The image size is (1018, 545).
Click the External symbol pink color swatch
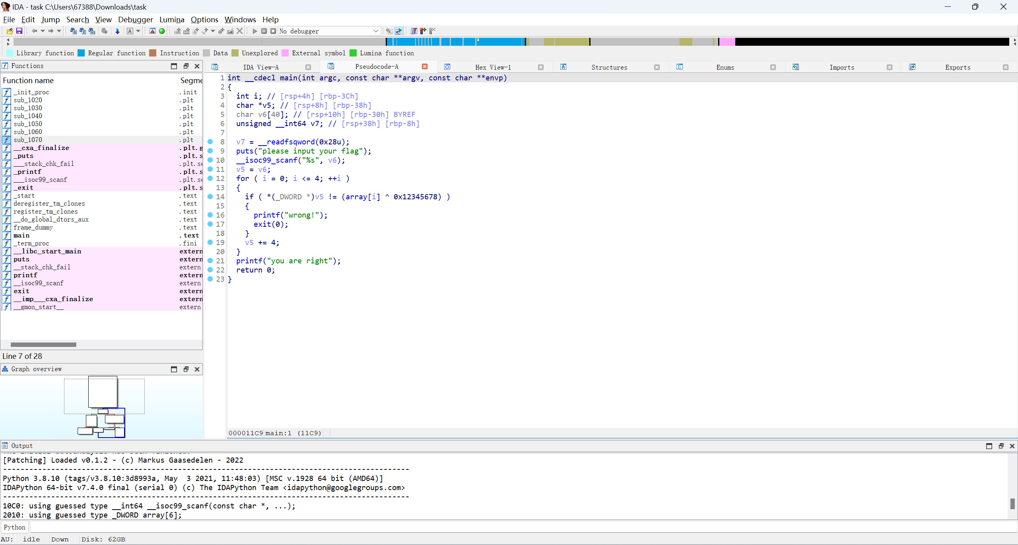285,53
